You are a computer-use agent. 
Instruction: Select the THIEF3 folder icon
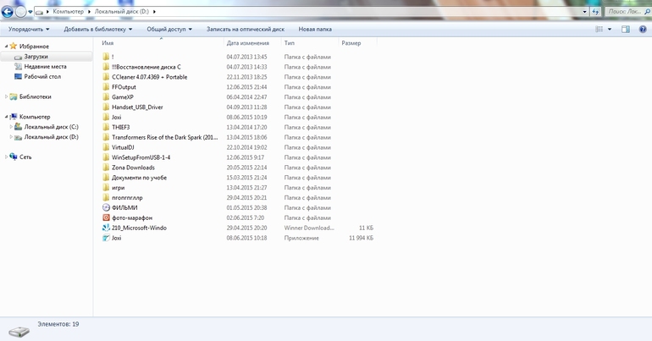point(106,127)
